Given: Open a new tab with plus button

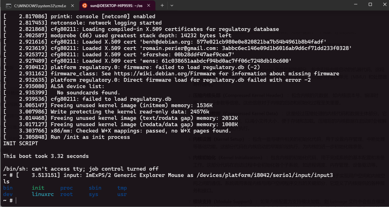Looking at the screenshot, I should click(162, 6).
